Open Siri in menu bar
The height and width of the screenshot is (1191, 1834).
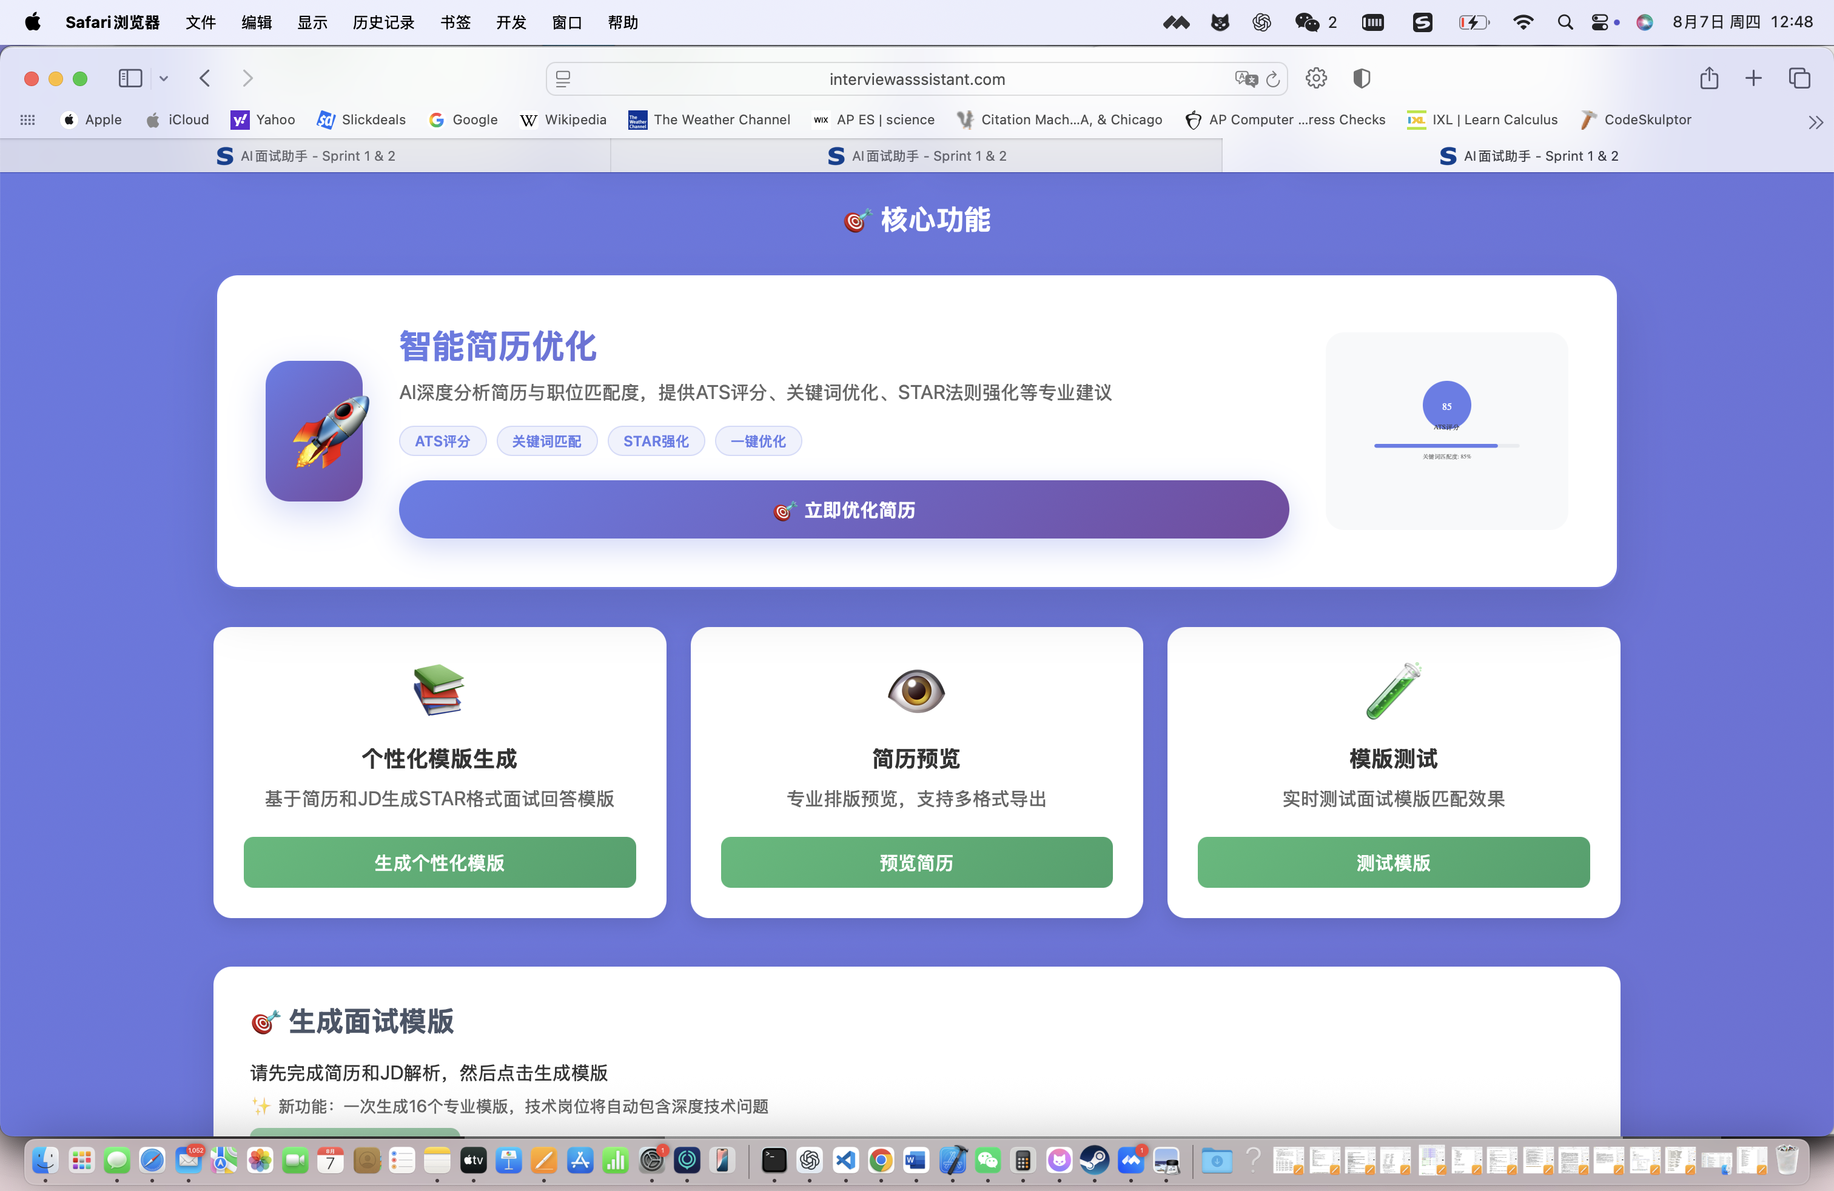point(1644,22)
